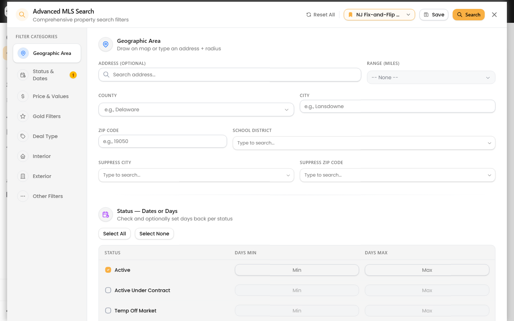Screen dimensions: 514x321
Task: Select the Geographic Area category
Action: (x=47, y=53)
